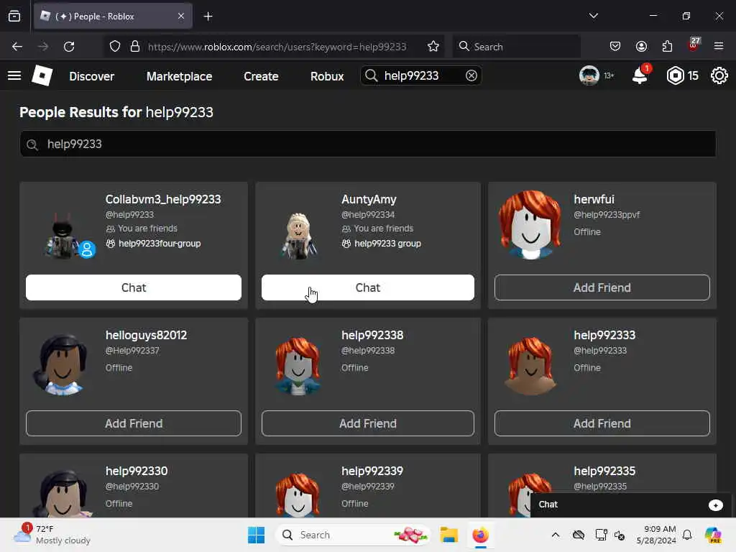Open the help99233four-group link
This screenshot has height=552, width=736.
point(160,244)
